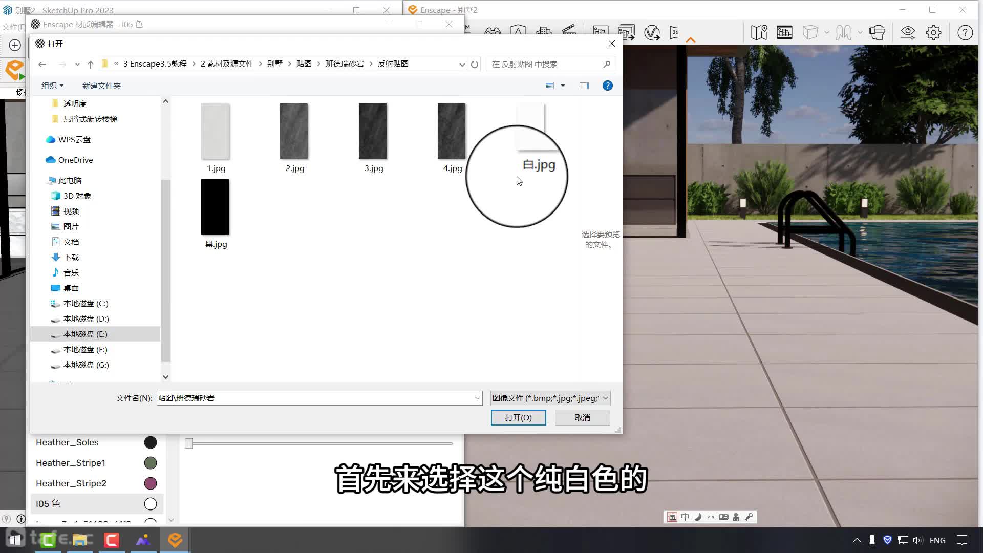
Task: Select I05 色 material row
Action: (x=97, y=504)
